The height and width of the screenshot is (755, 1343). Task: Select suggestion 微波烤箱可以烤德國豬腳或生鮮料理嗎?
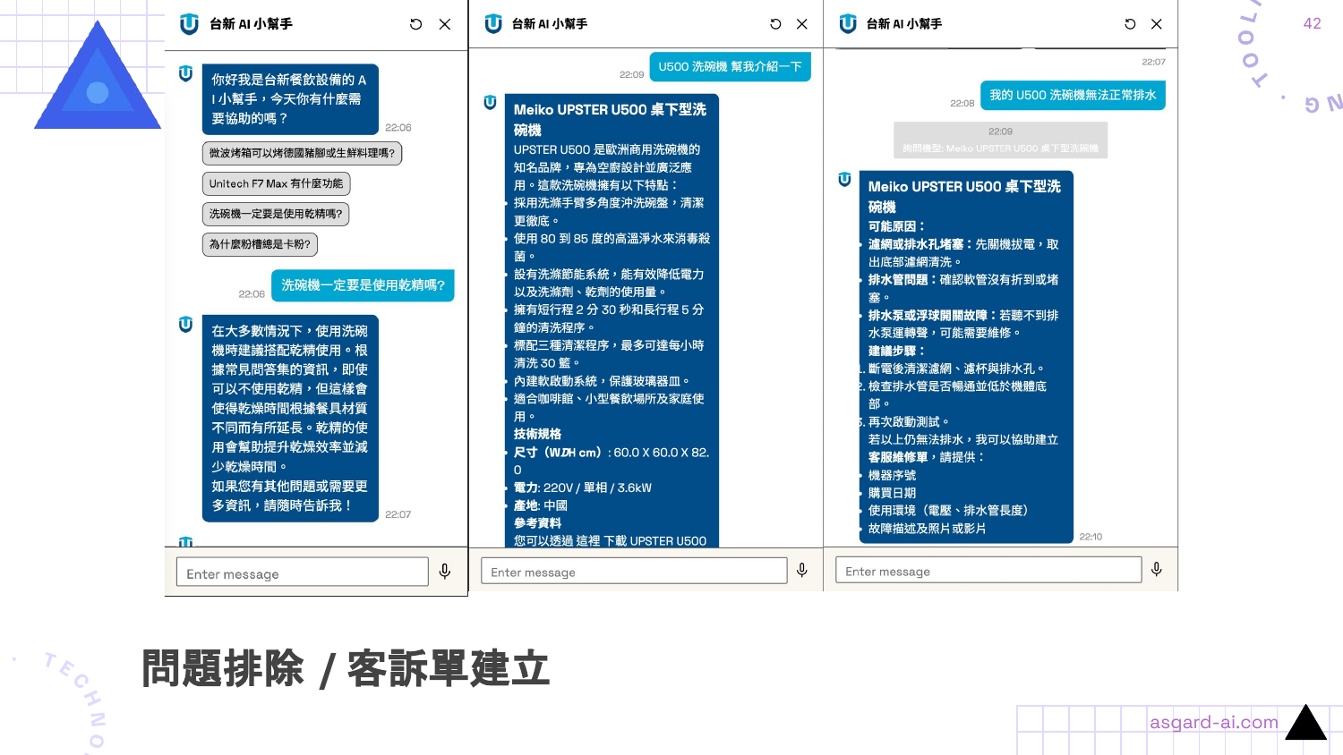point(302,153)
